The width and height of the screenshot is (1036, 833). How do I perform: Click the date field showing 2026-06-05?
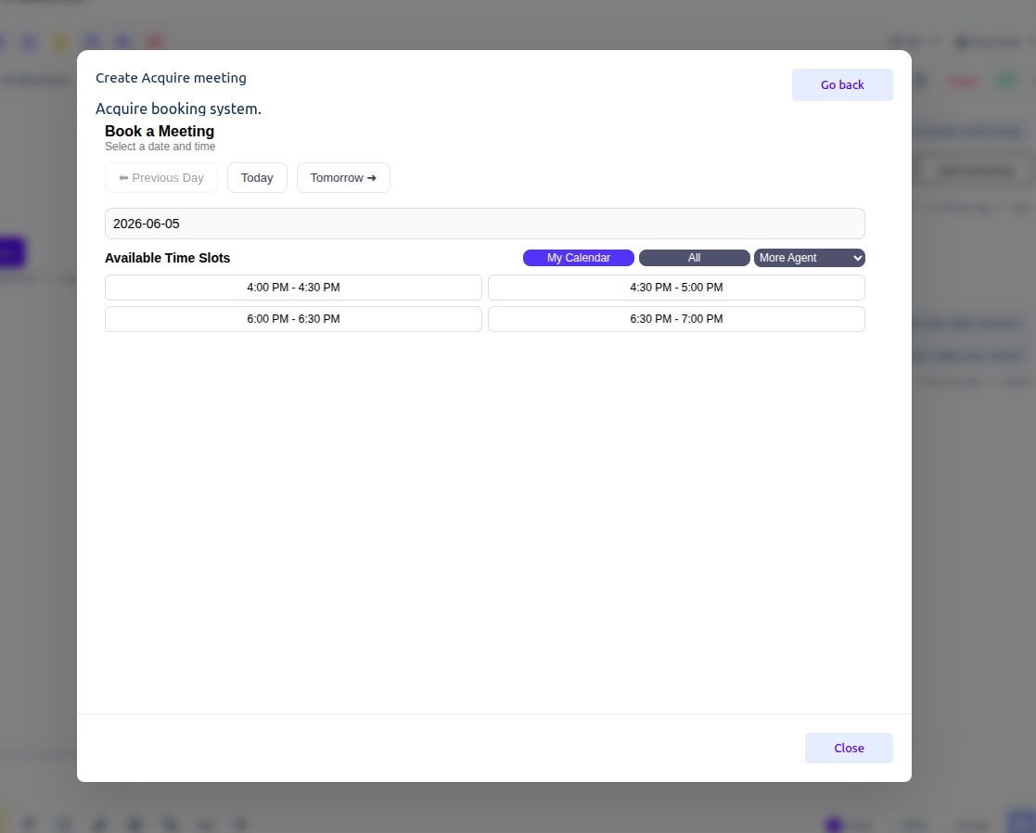click(484, 224)
